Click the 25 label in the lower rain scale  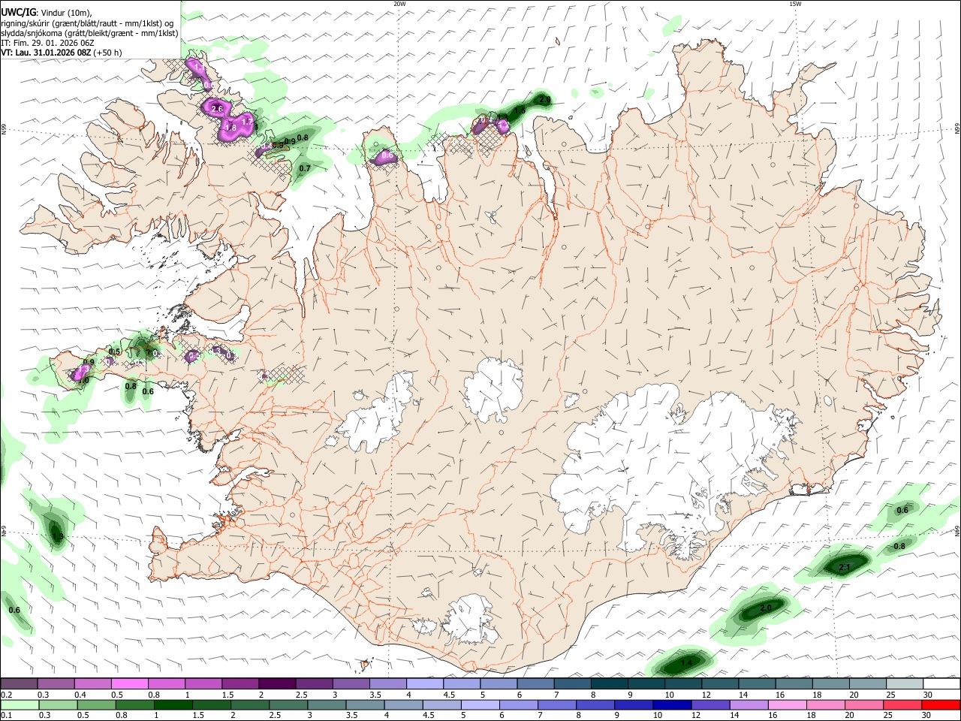point(889,716)
